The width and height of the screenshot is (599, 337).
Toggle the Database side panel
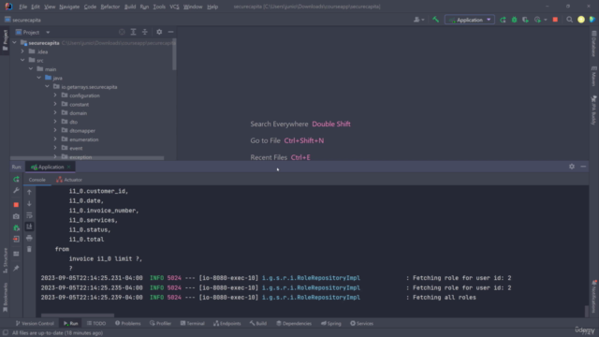(593, 44)
